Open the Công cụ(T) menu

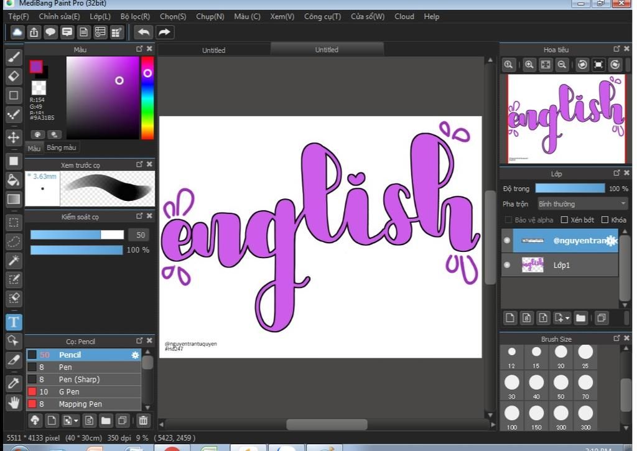[323, 17]
